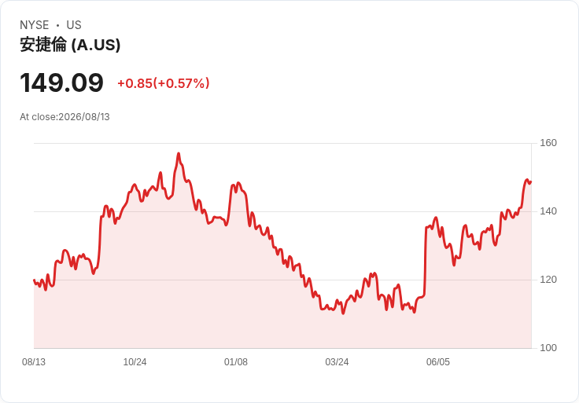Click the At close:2026/08/13 timestamp
579x403 pixels.
coord(65,117)
